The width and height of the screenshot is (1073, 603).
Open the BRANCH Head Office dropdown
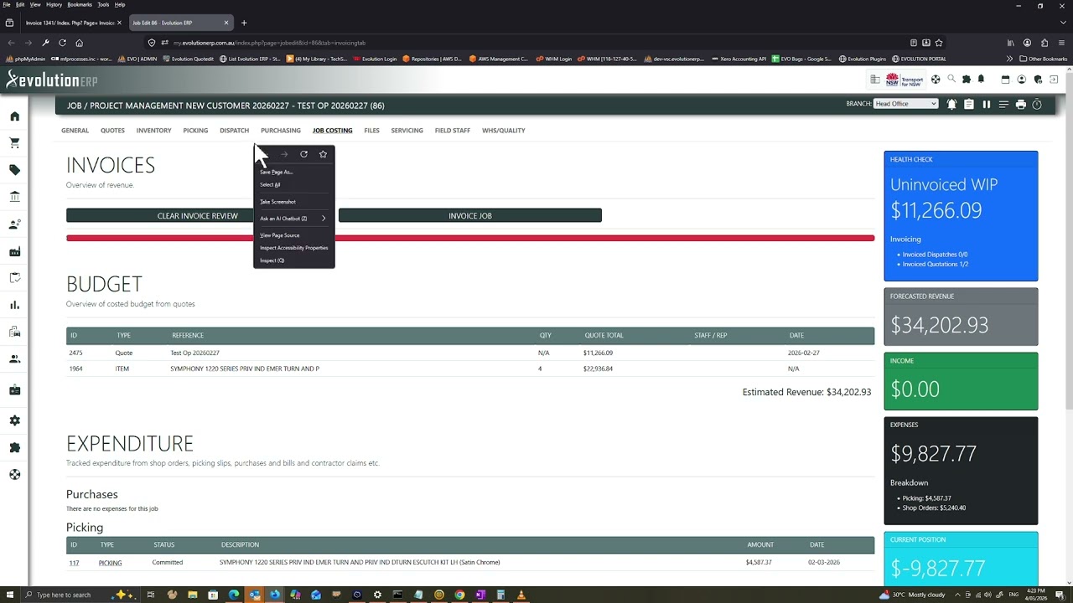tap(905, 104)
